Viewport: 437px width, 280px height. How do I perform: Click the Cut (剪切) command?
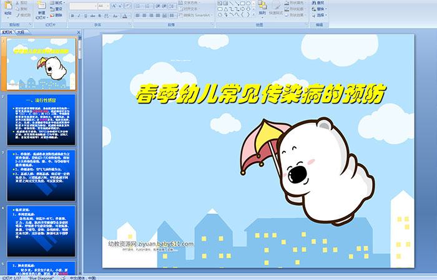click(22, 2)
